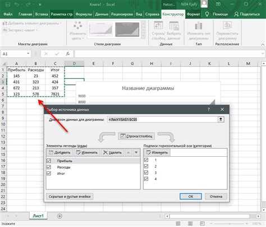
Task: Toggle category 4 checkbox
Action: click(x=146, y=179)
